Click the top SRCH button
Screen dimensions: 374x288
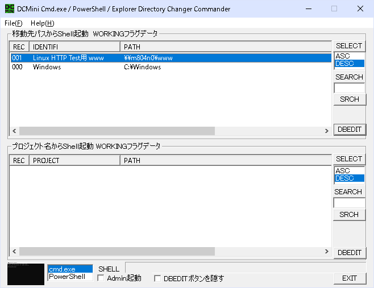click(349, 99)
